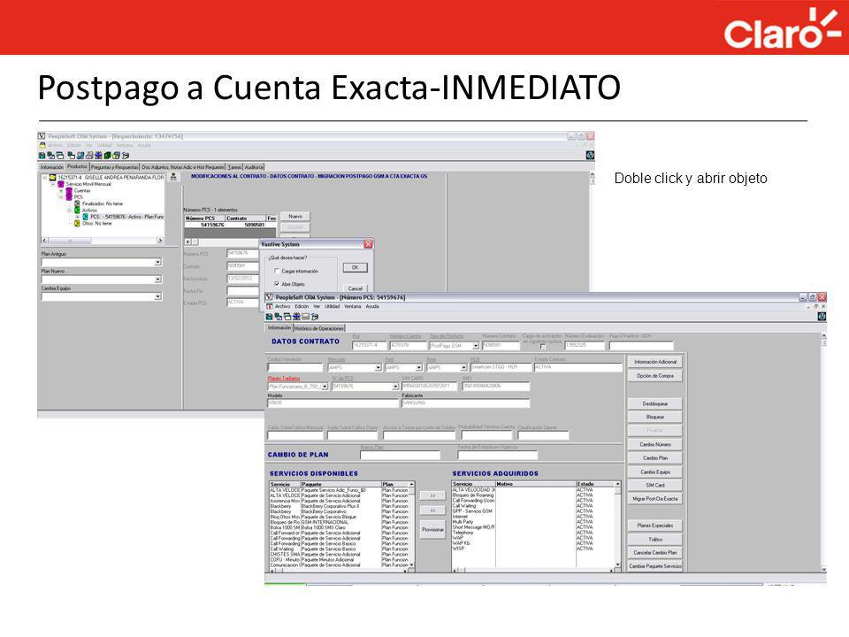The height and width of the screenshot is (637, 849).
Task: Click the Planes Especiales button
Action: [655, 526]
